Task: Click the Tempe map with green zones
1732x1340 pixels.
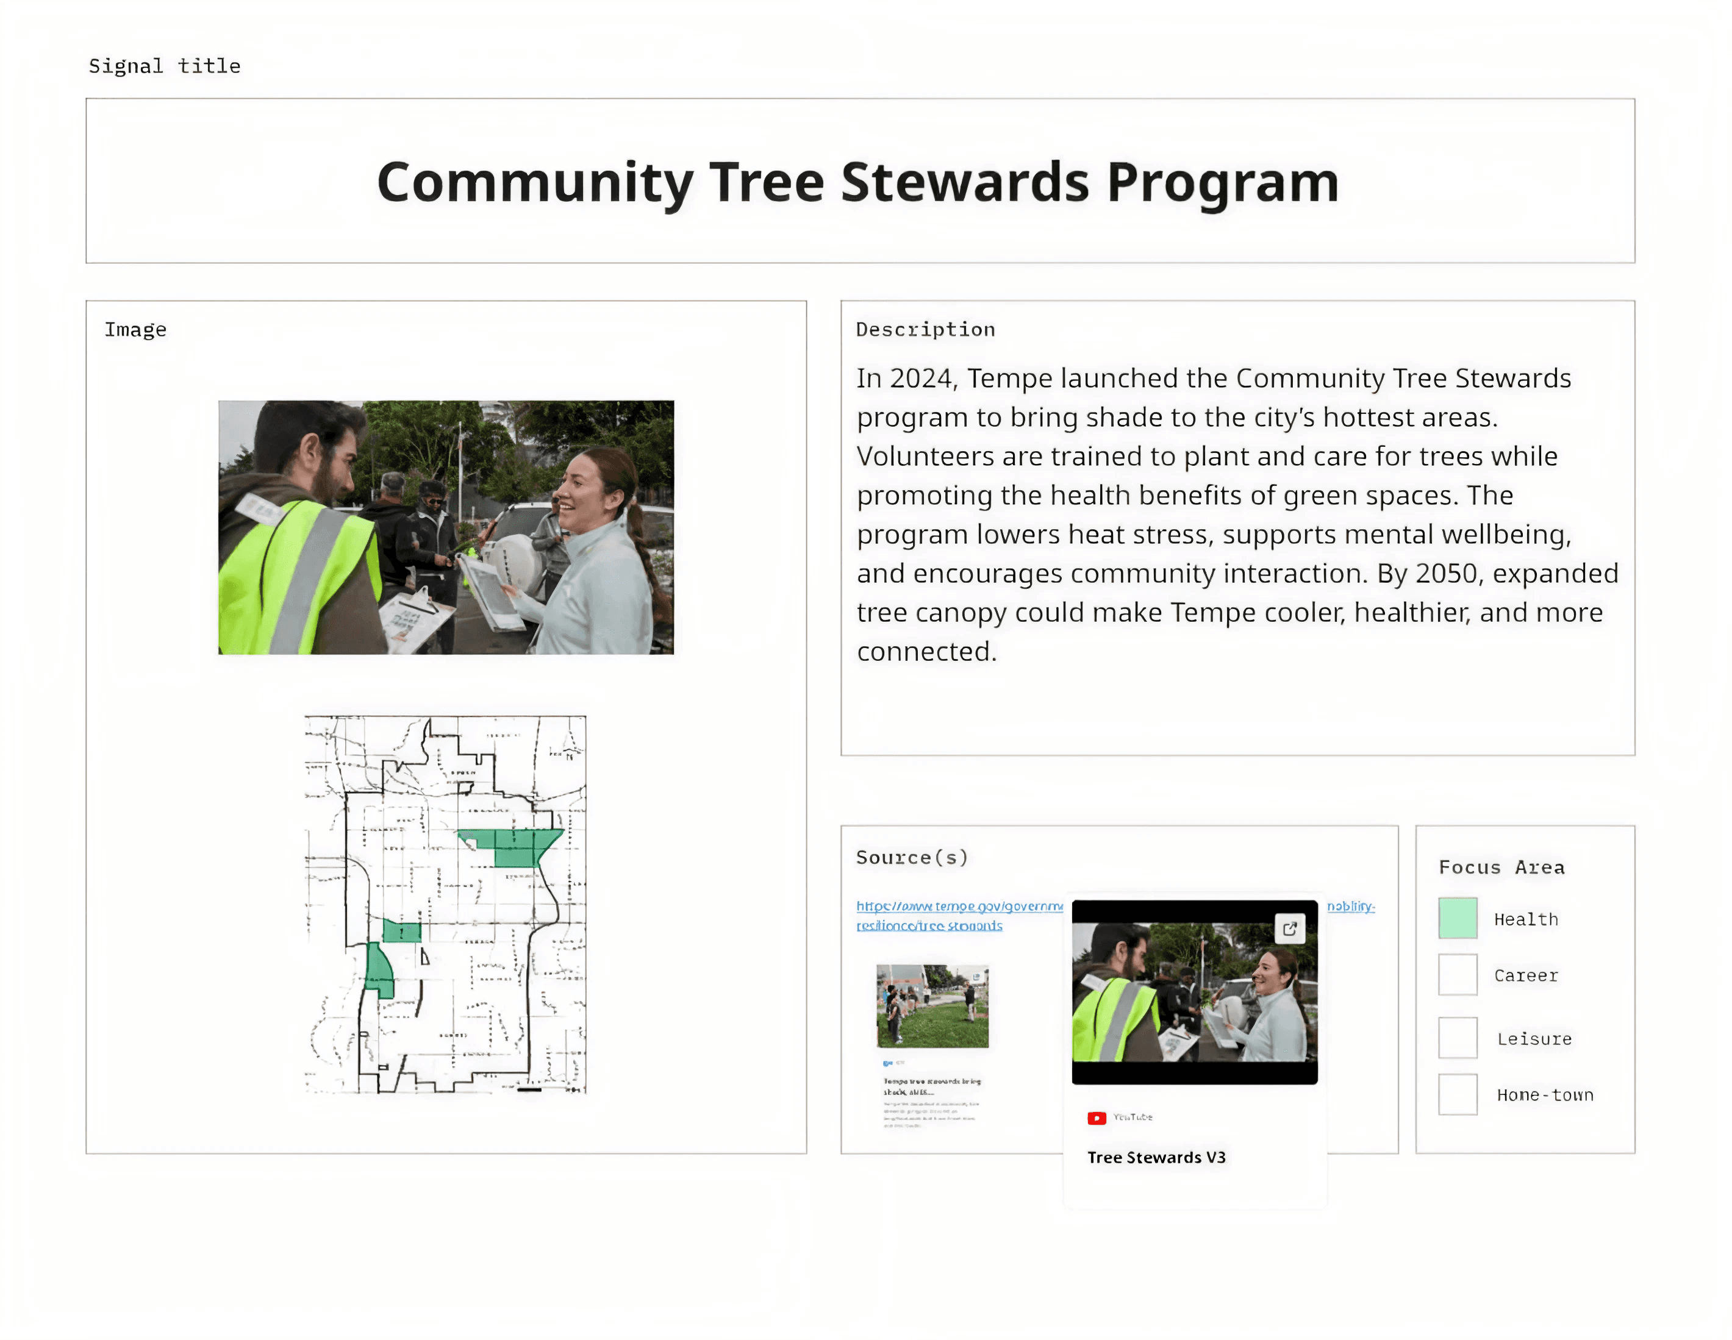Action: (445, 904)
